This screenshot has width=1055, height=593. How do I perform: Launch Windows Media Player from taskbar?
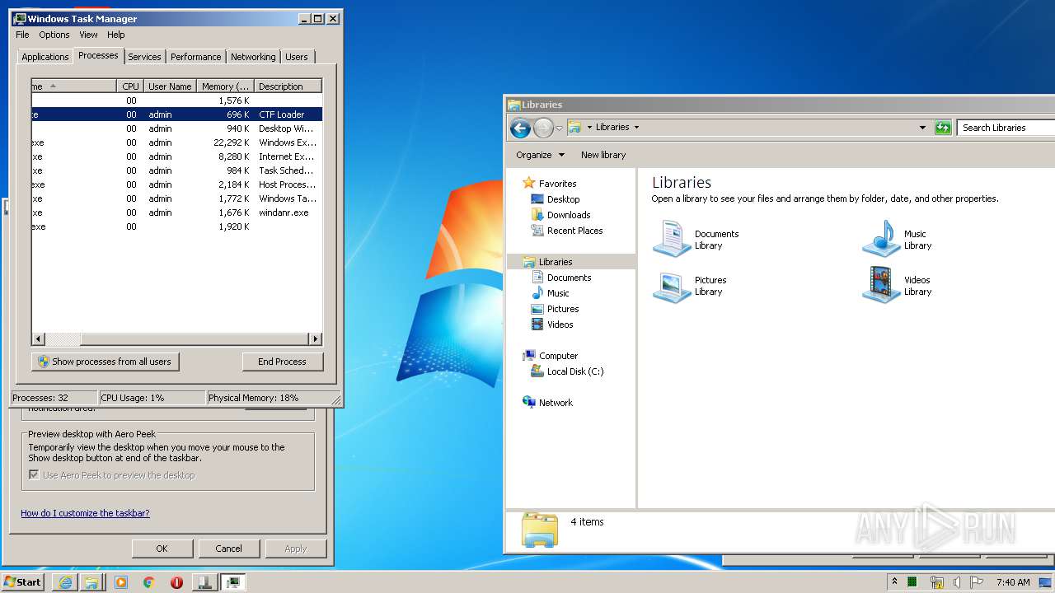click(121, 582)
